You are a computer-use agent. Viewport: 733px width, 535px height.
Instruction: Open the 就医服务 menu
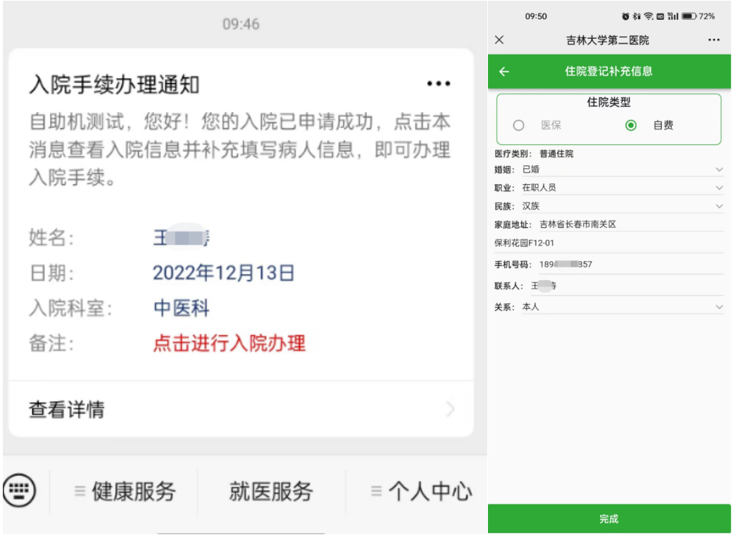tap(271, 491)
